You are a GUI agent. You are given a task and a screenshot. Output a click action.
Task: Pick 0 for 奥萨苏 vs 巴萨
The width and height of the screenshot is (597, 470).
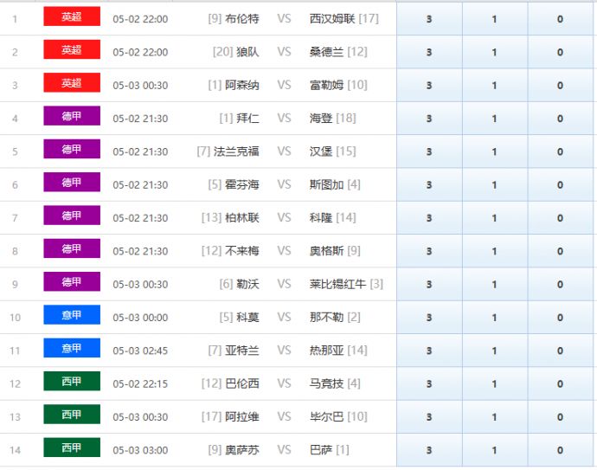pyautogui.click(x=560, y=449)
